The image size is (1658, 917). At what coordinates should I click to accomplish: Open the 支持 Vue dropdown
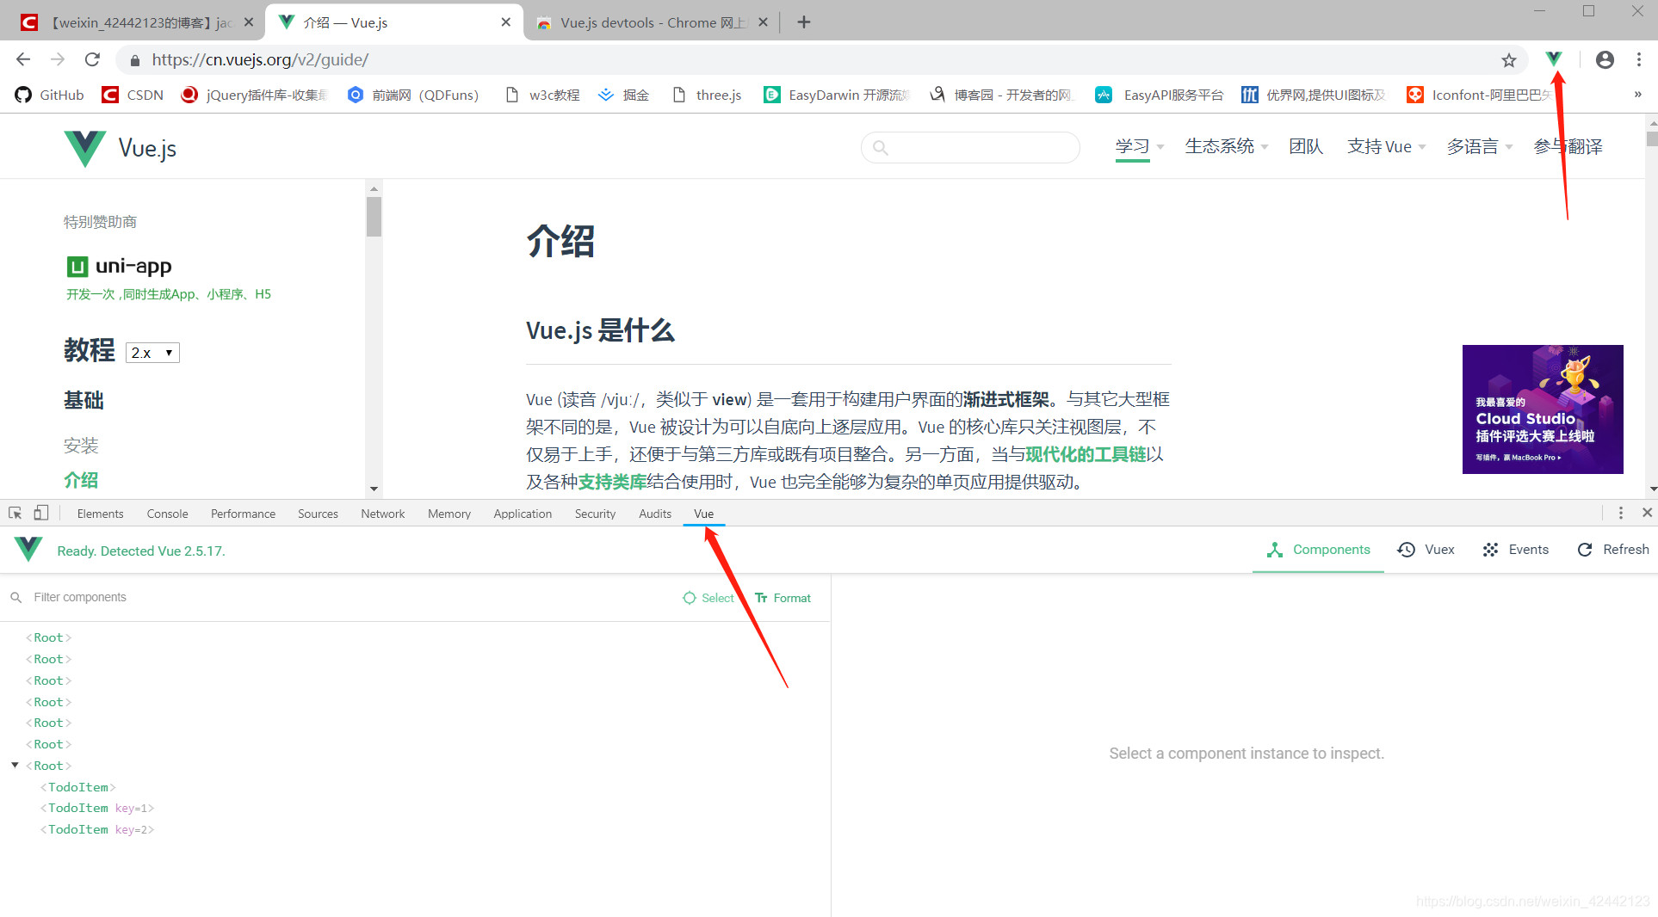pos(1387,147)
